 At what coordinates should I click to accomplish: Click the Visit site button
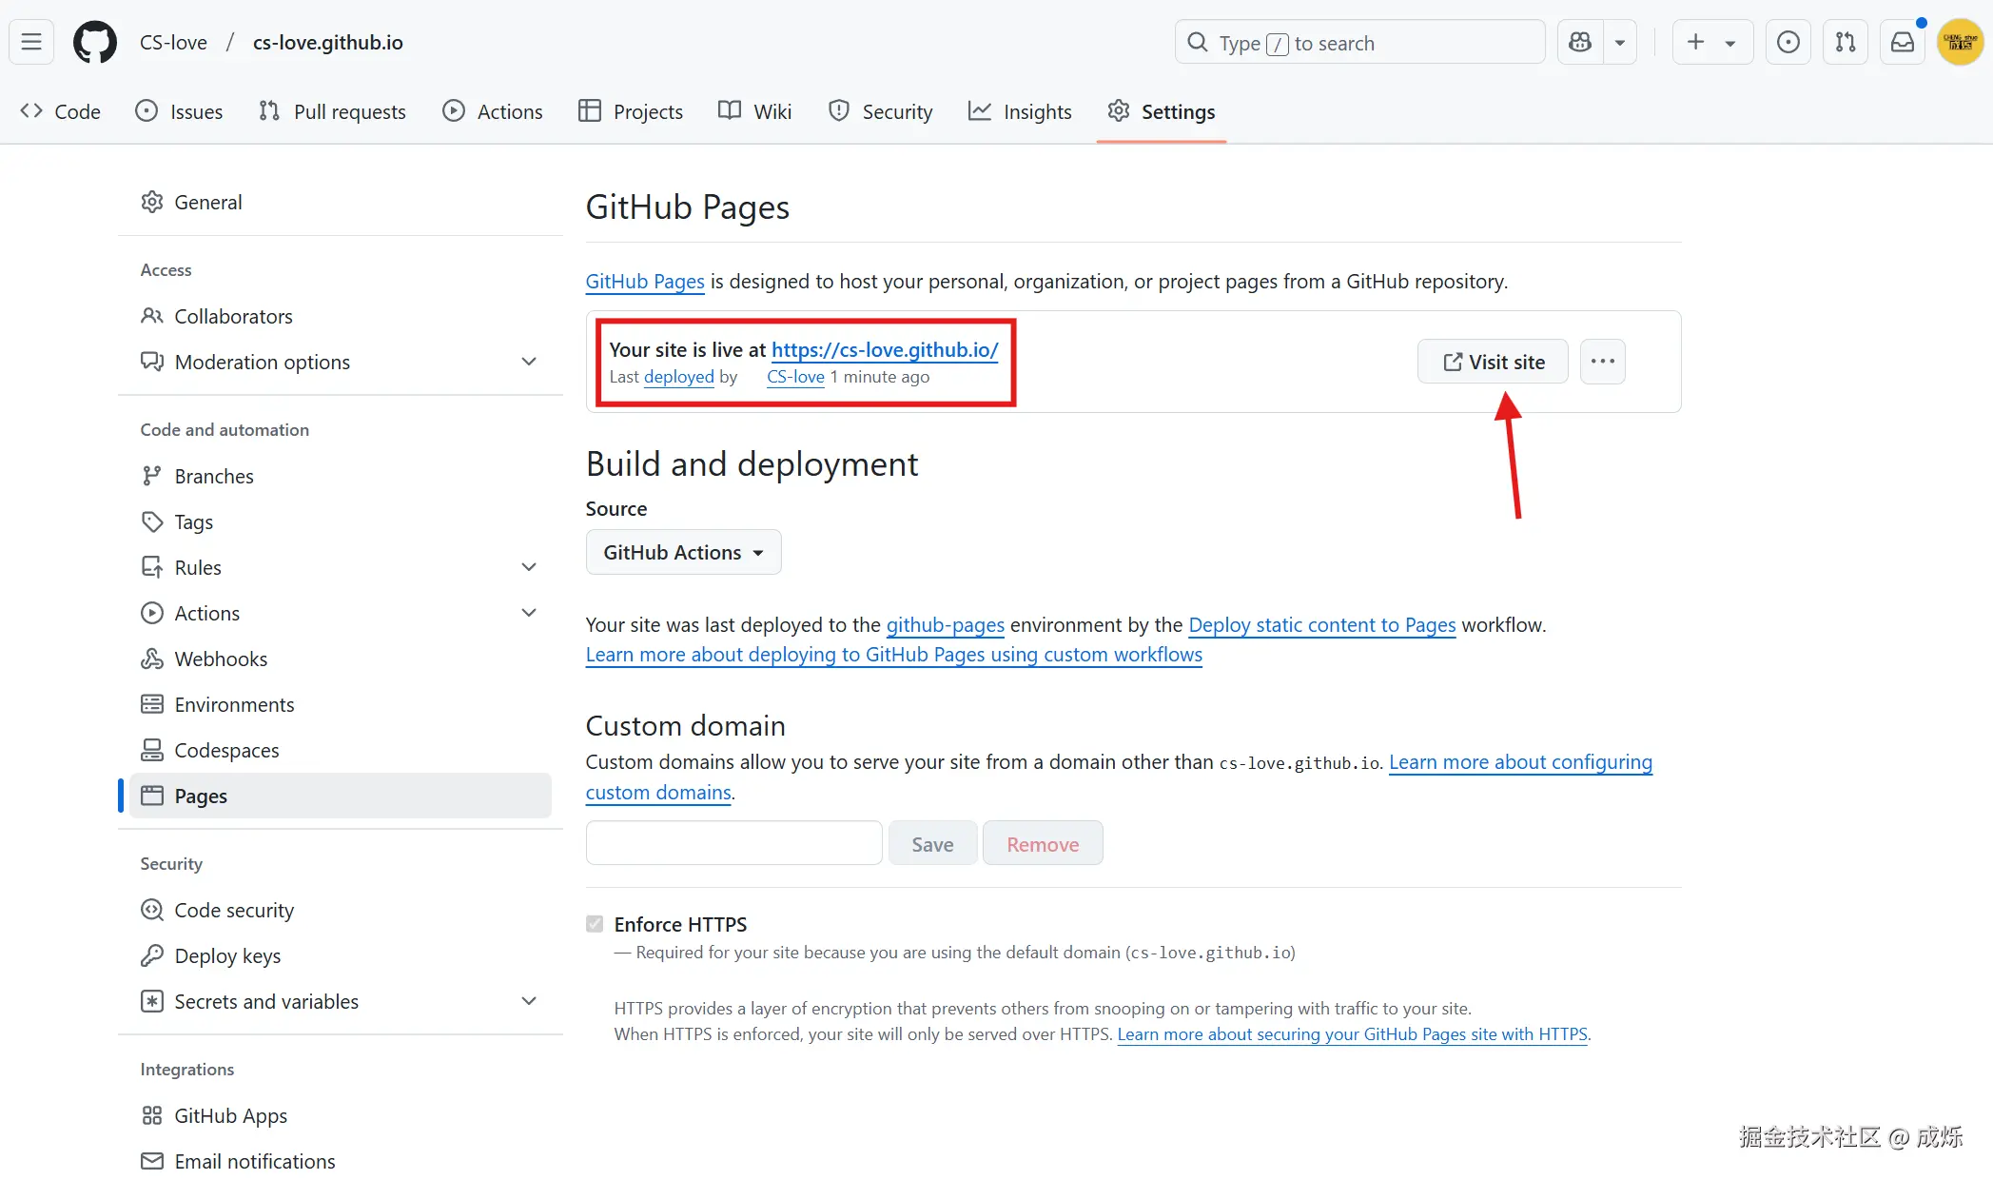coord(1493,362)
